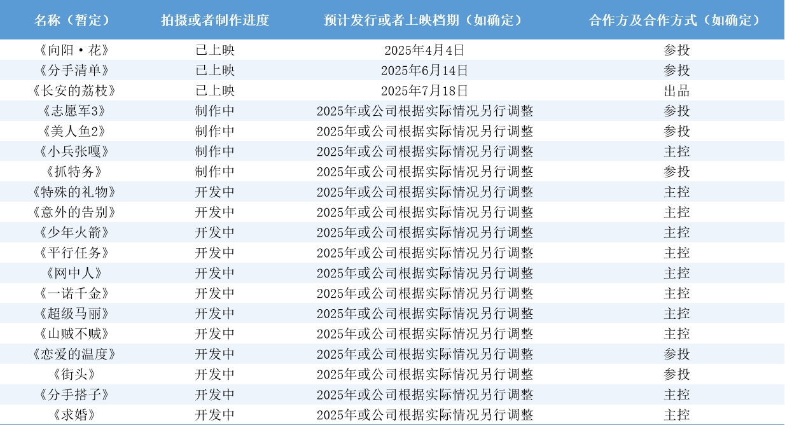Select the cell 《美人鱼2》
785x425 pixels.
[x=74, y=131]
